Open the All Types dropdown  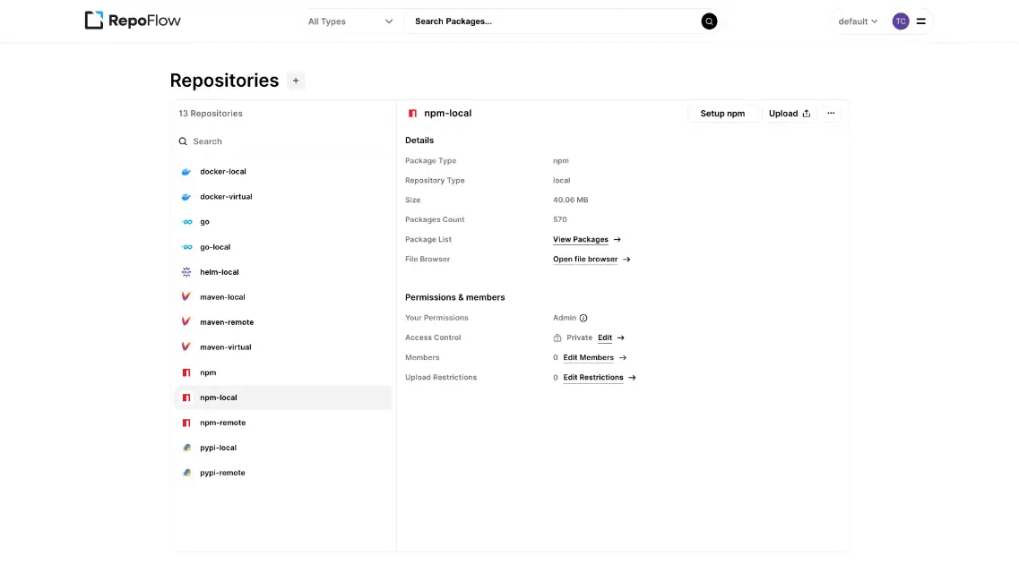(x=350, y=21)
